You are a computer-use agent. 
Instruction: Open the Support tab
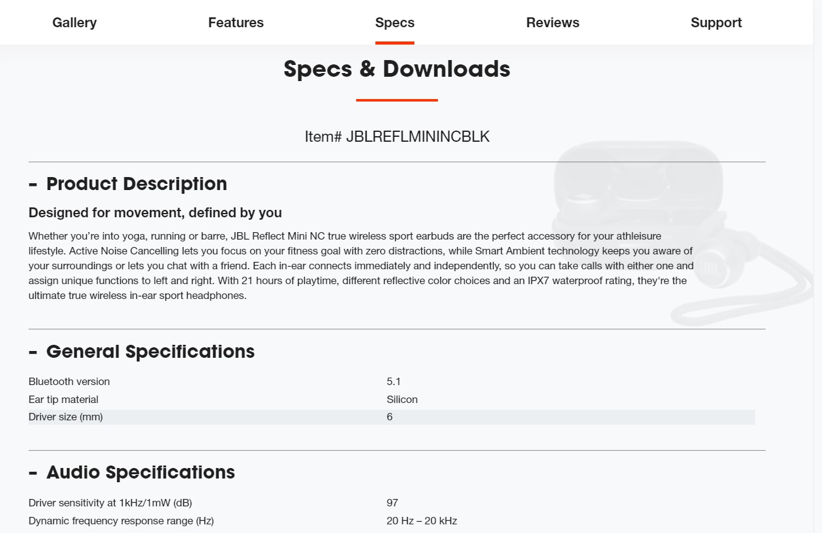pyautogui.click(x=716, y=23)
